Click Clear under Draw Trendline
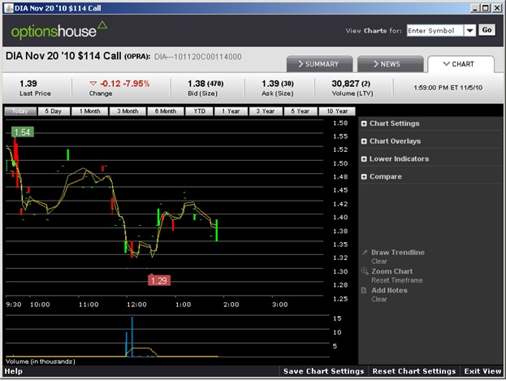506x381 pixels. (378, 262)
